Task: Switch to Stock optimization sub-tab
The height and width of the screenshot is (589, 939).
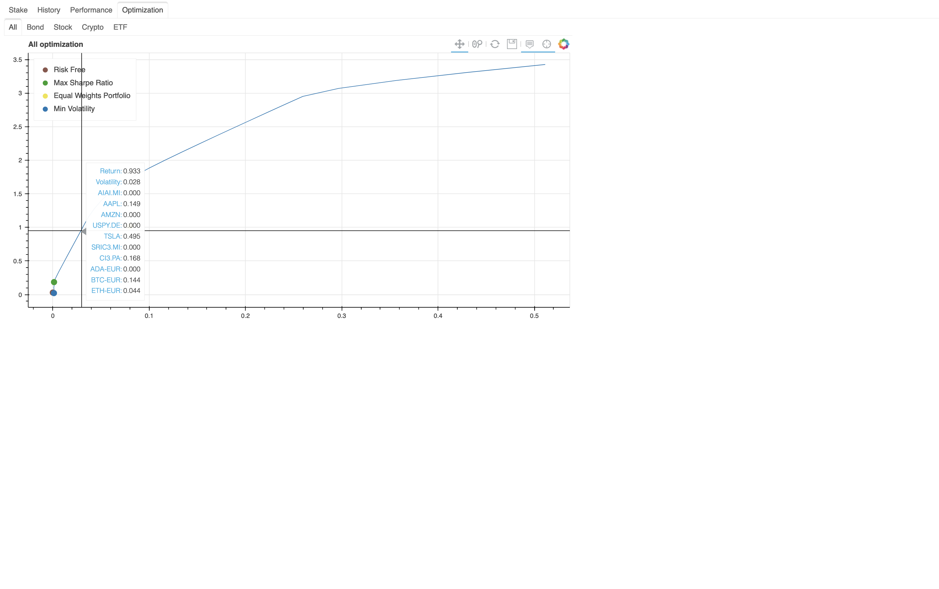Action: pos(63,27)
